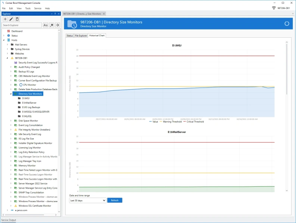The image size is (296, 223).
Task: Expand the Mail Servers folder node
Action: click(7, 44)
